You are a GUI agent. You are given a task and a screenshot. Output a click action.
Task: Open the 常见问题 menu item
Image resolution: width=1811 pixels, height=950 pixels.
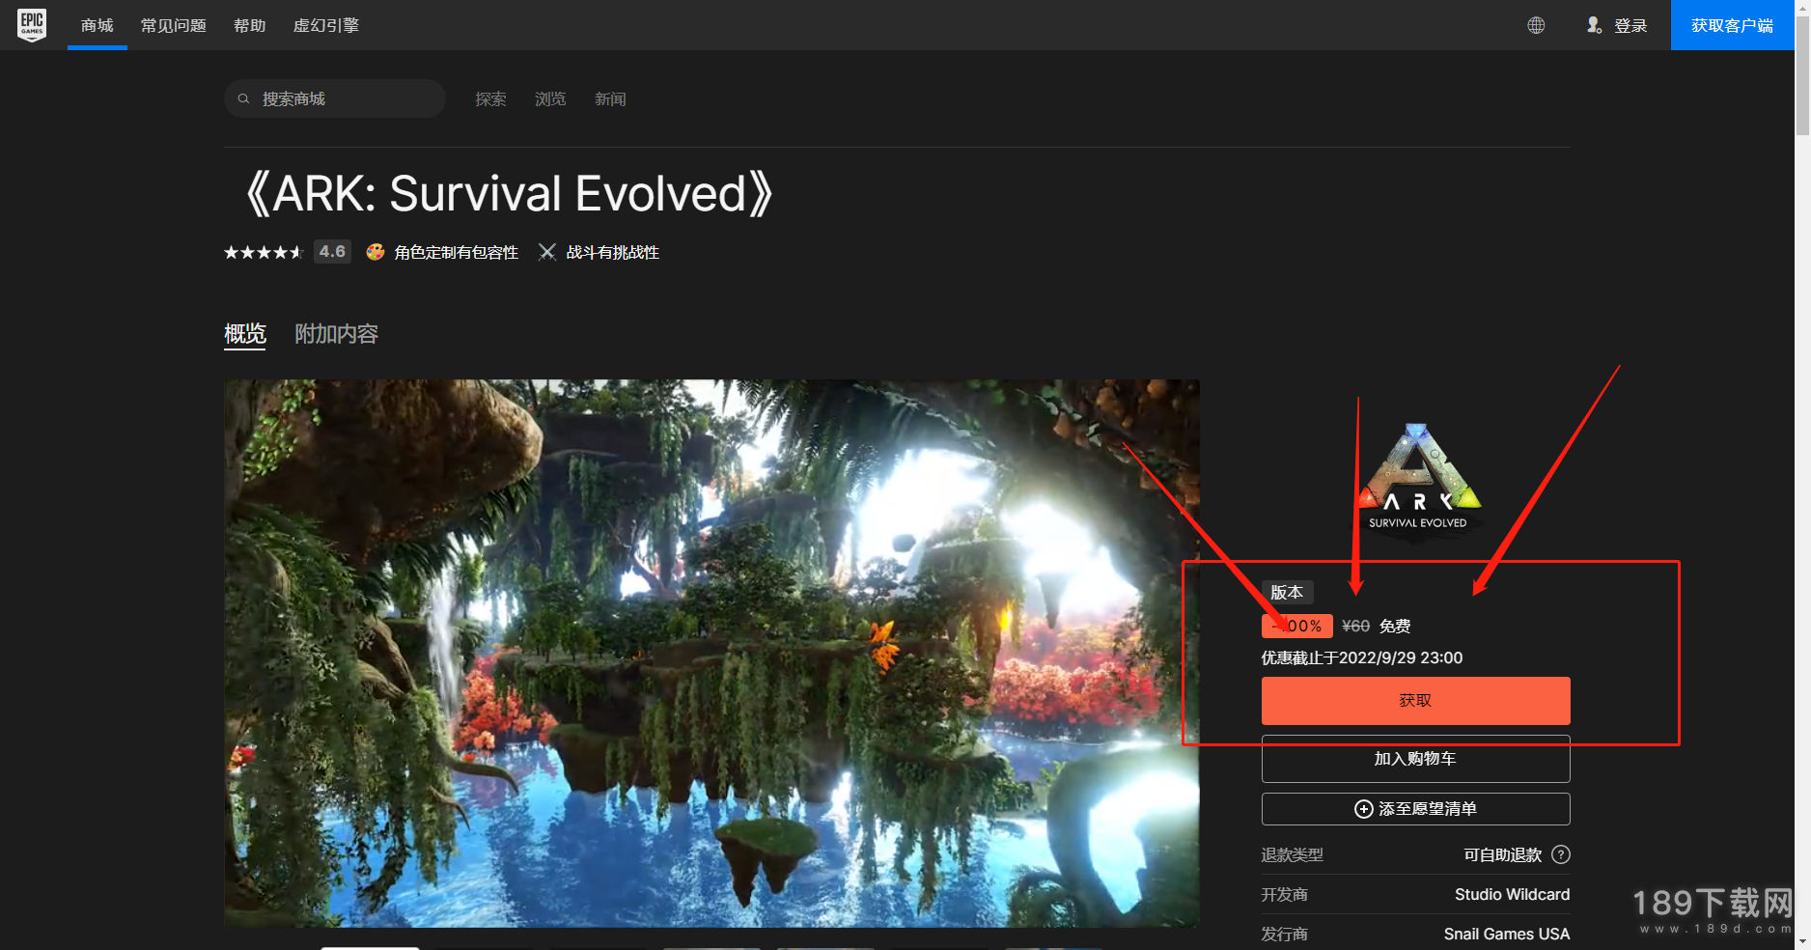pyautogui.click(x=174, y=25)
